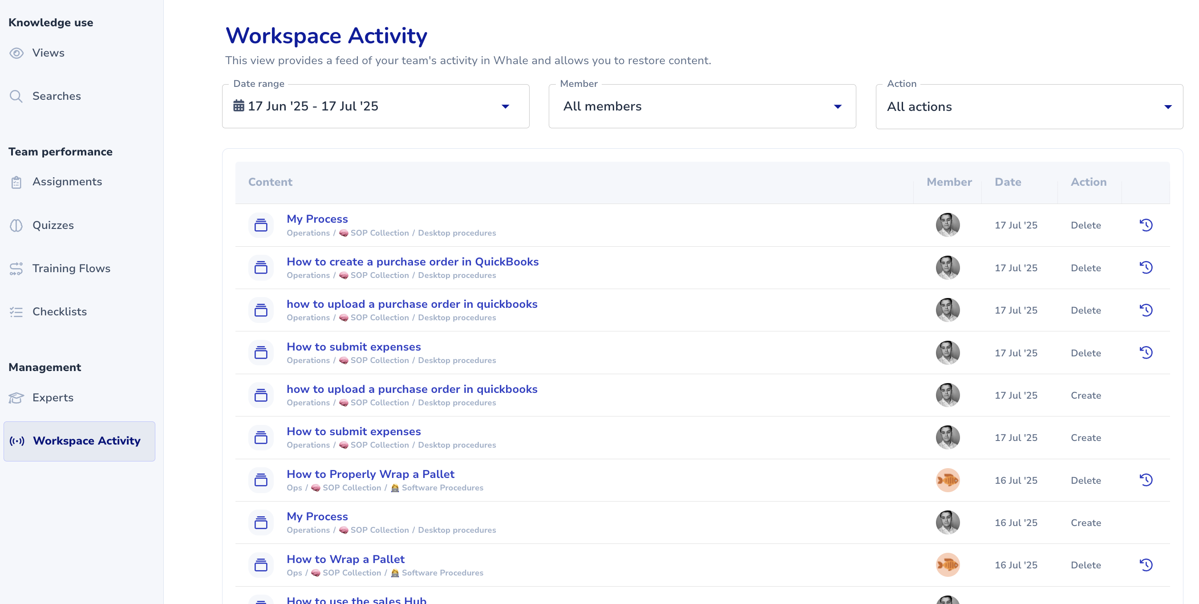Screen dimensions: 1199x604
Task: Open the 16 Jul My Process link
Action: point(317,516)
